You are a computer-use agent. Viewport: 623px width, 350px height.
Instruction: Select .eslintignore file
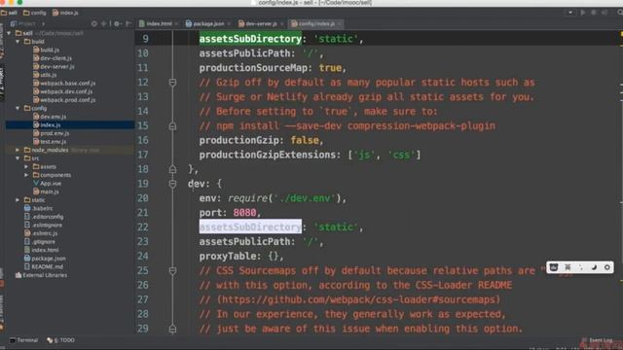point(43,225)
